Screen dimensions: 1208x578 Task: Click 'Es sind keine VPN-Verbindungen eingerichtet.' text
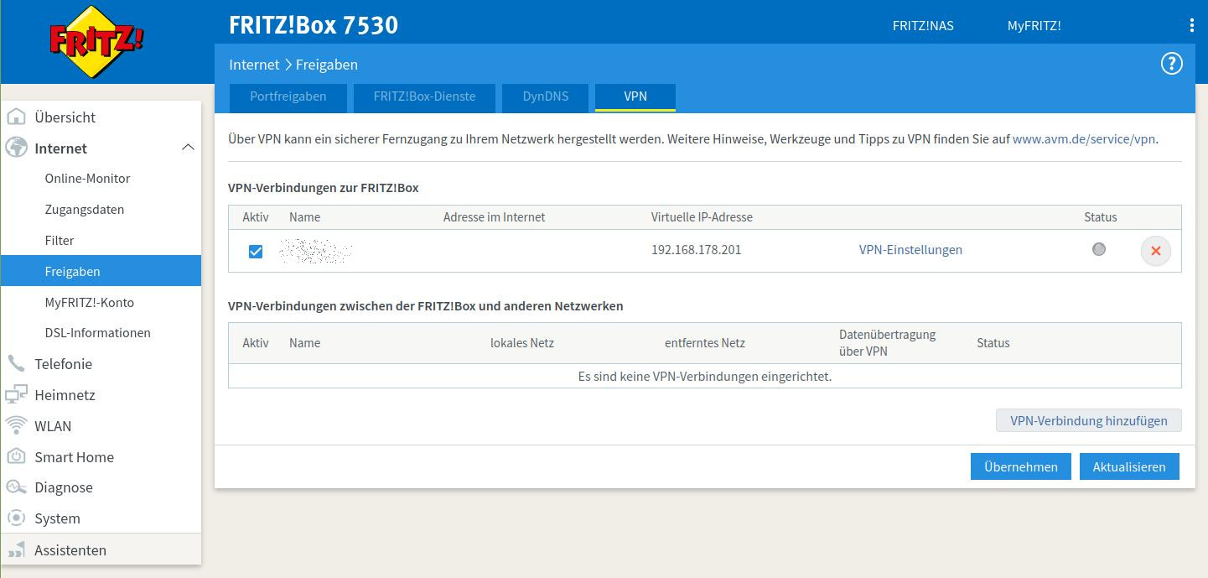[704, 376]
